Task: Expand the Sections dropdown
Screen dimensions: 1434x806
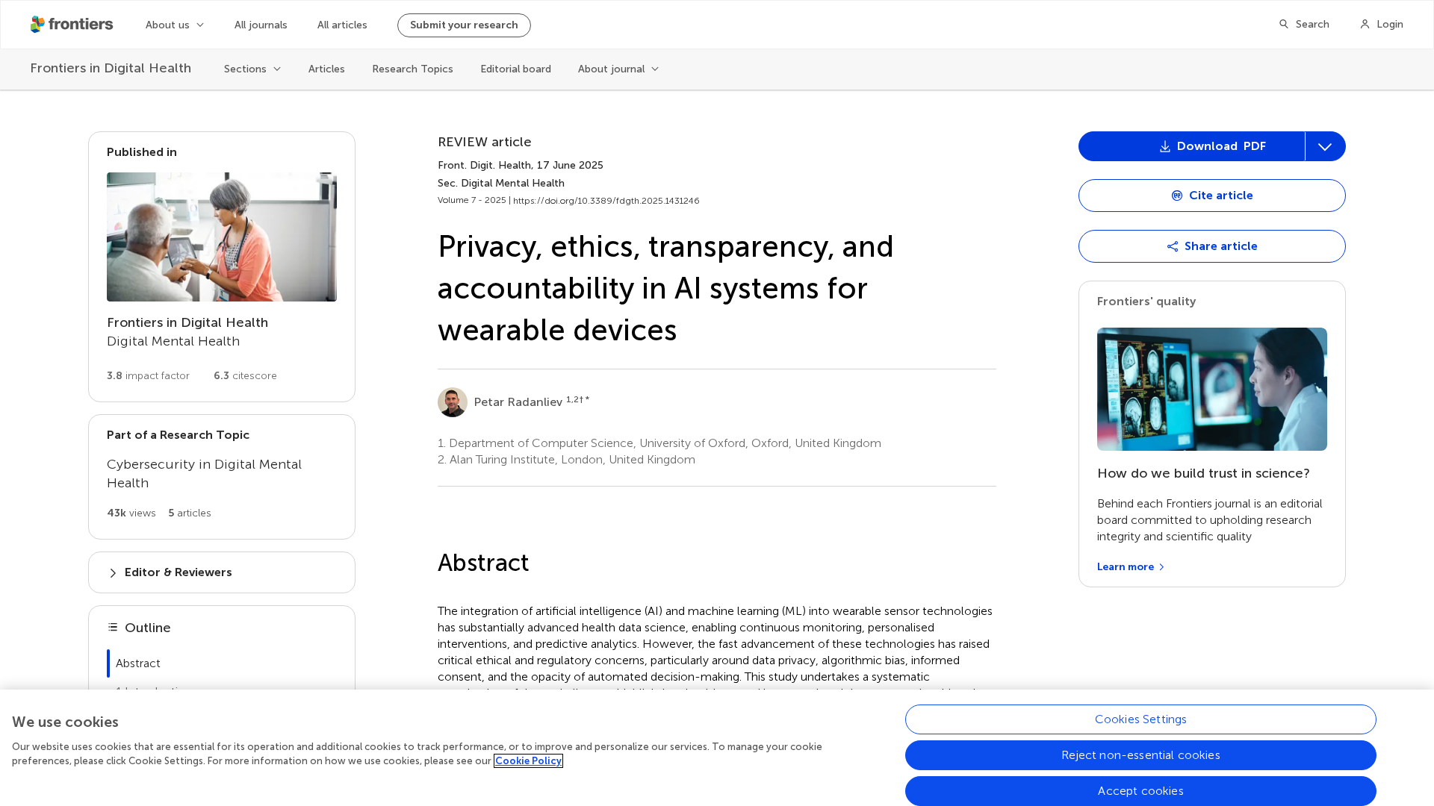Action: click(x=252, y=69)
